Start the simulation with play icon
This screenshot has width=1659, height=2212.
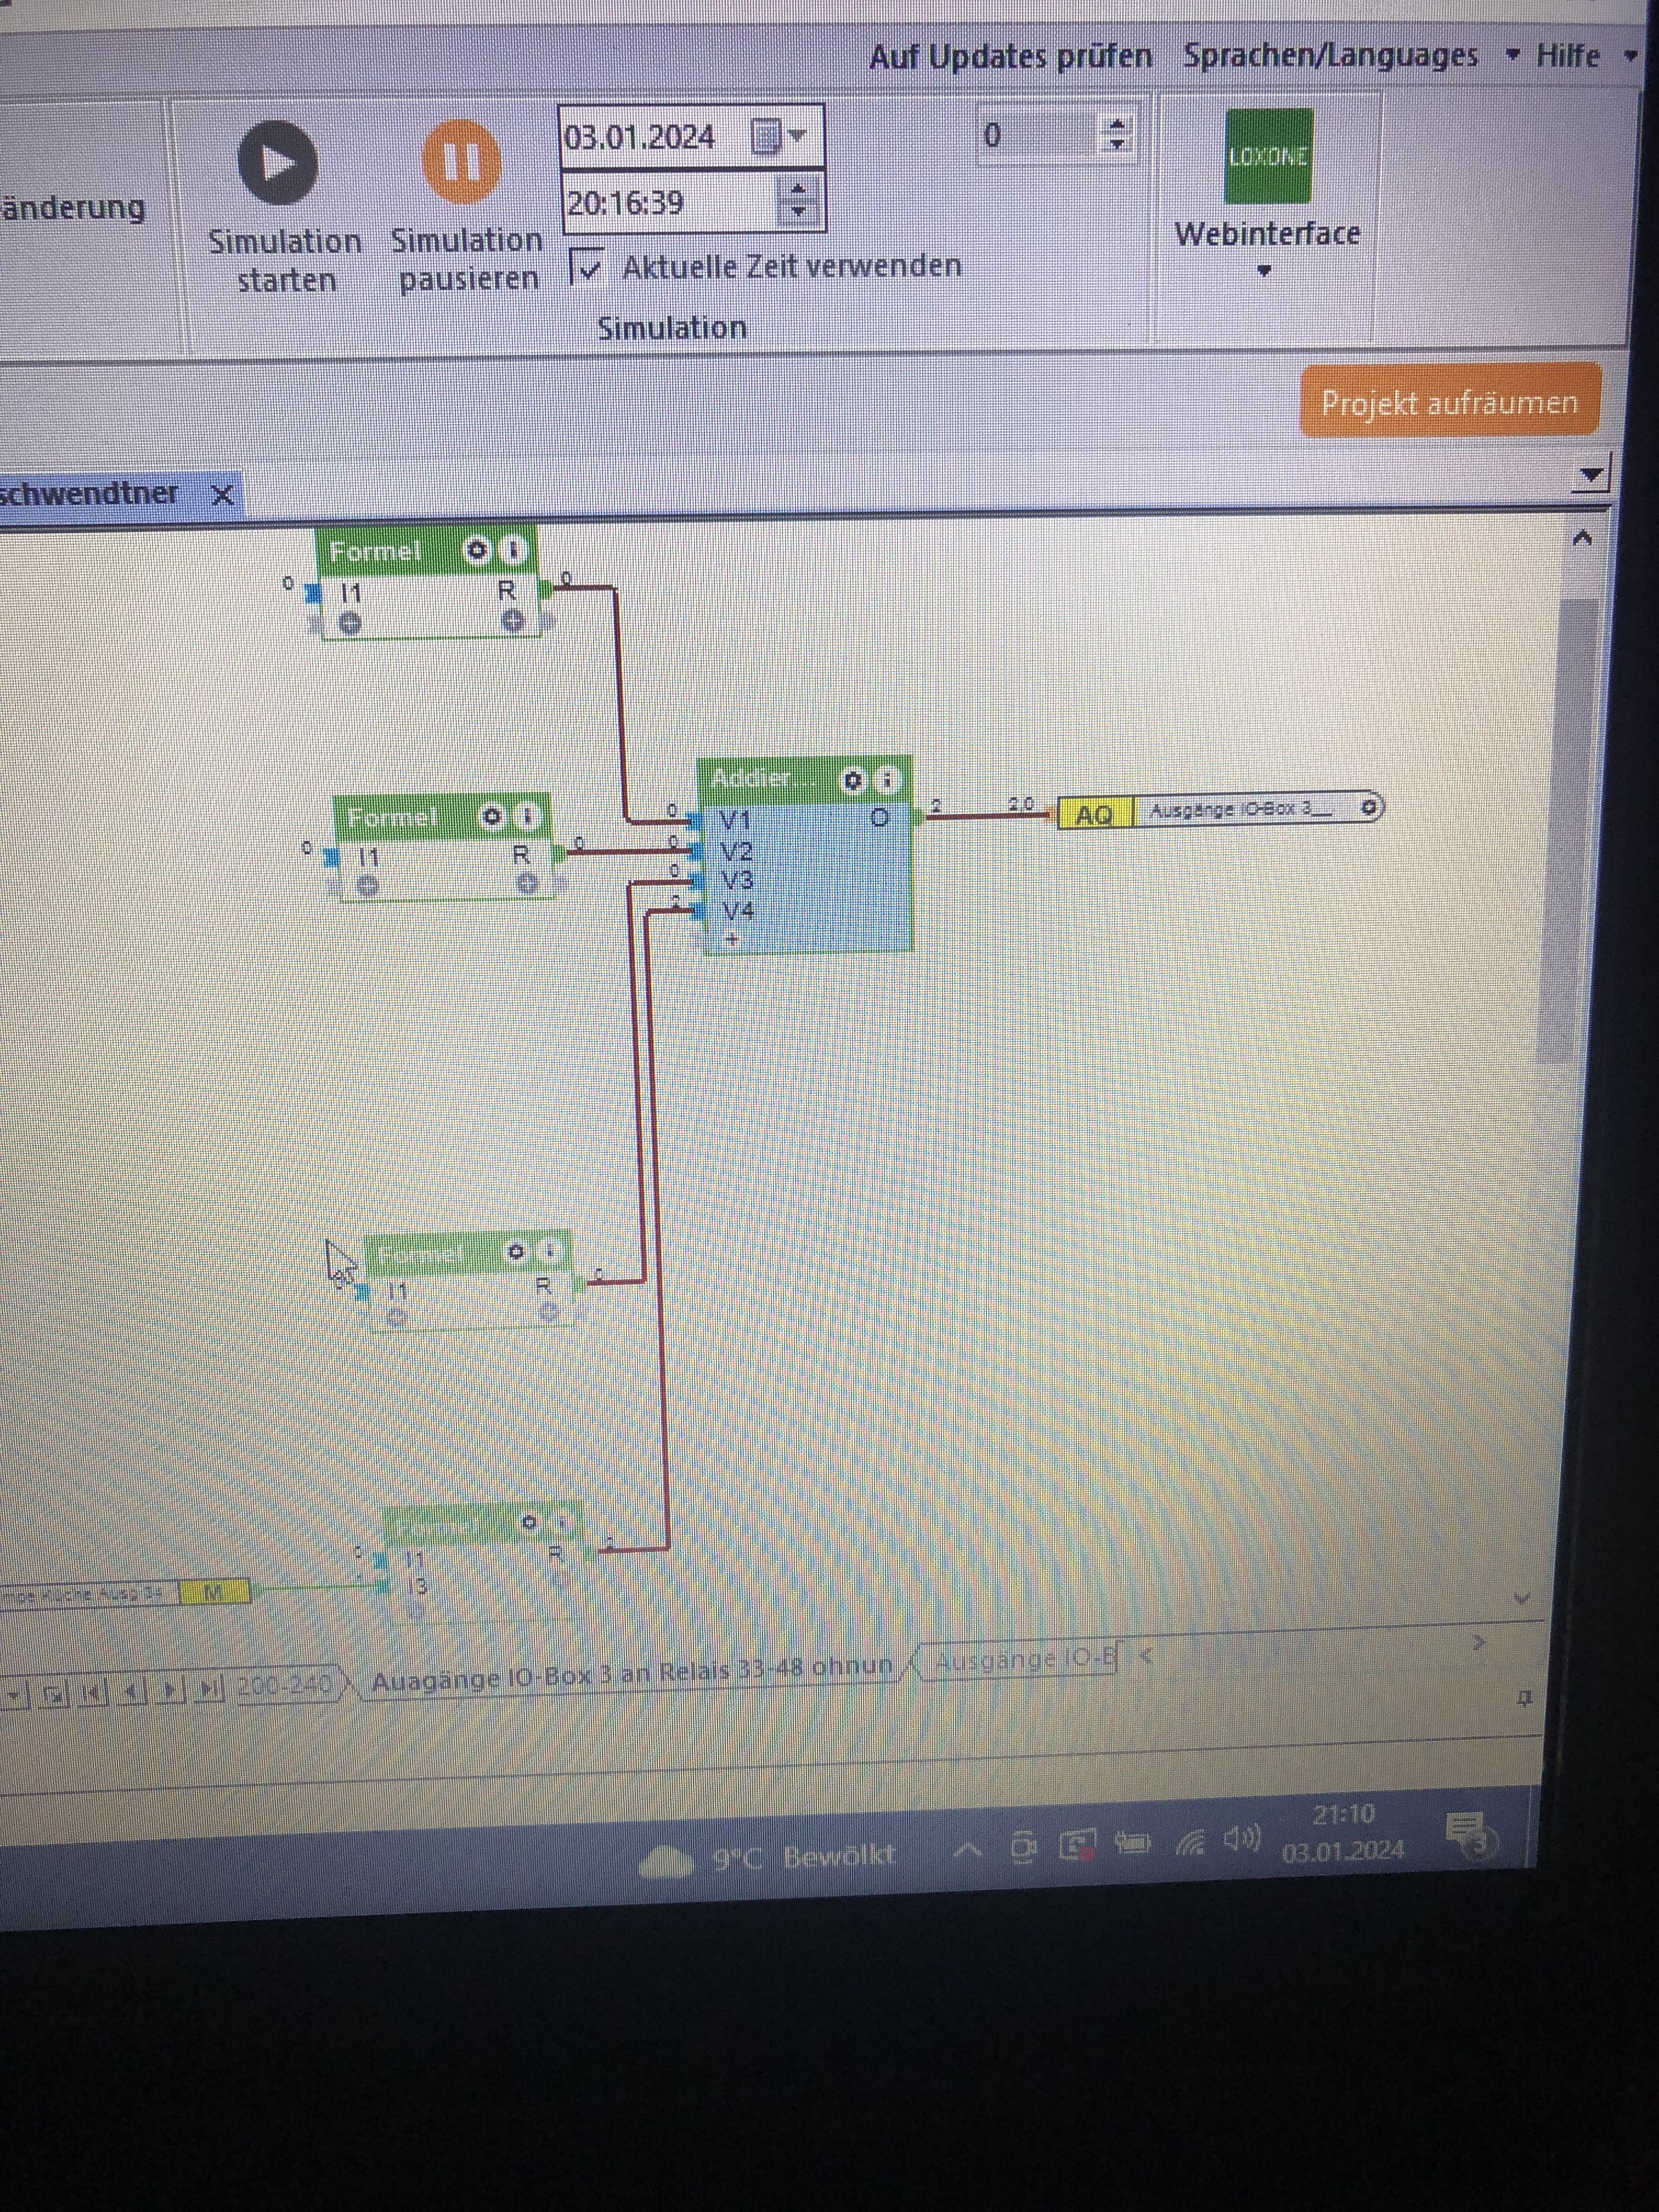(277, 163)
